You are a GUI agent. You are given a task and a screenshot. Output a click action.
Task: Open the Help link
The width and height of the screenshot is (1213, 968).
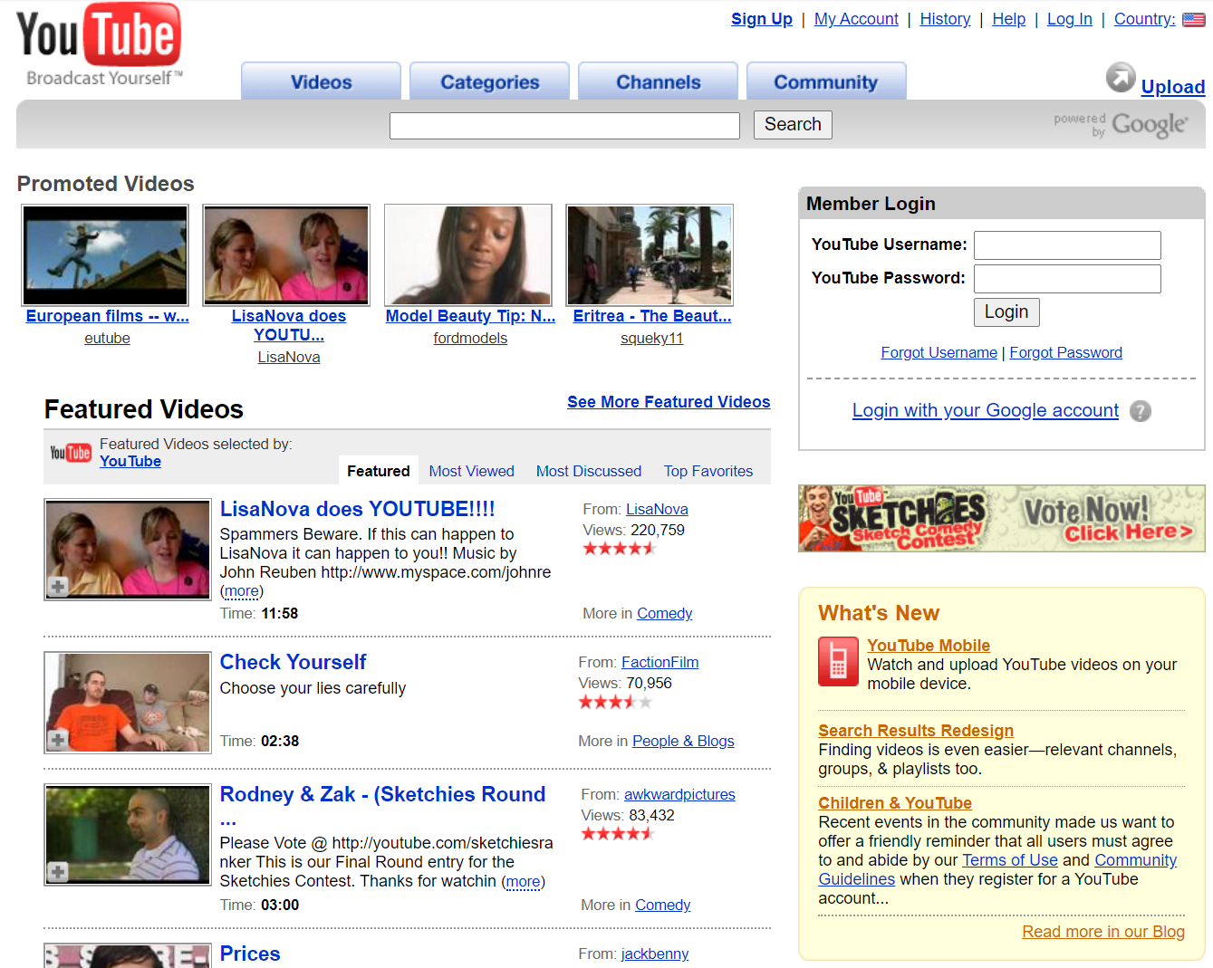(x=1009, y=19)
